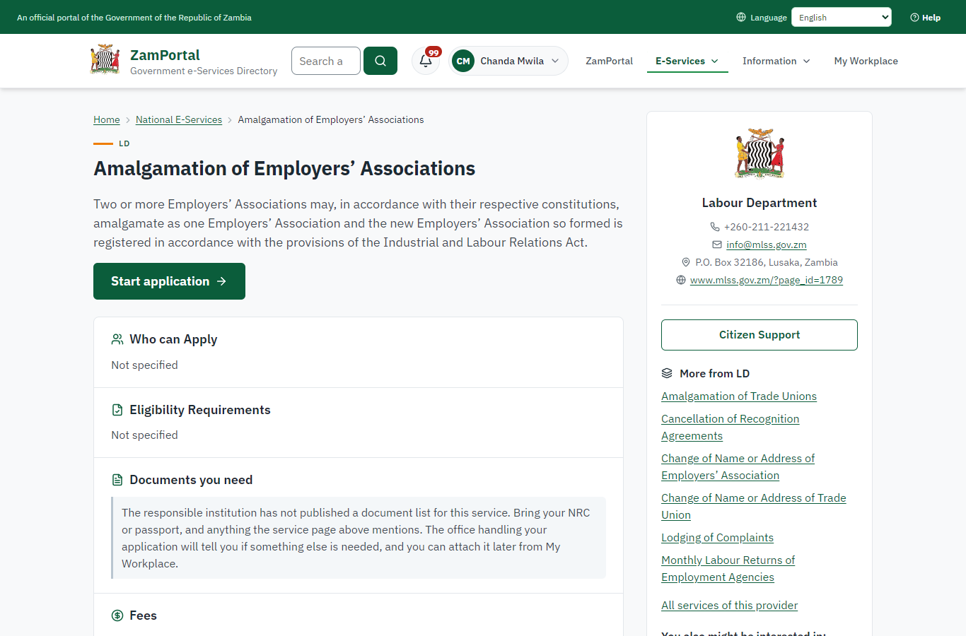
Task: Open Change of Name or Address of Trade Union
Action: coord(754,507)
